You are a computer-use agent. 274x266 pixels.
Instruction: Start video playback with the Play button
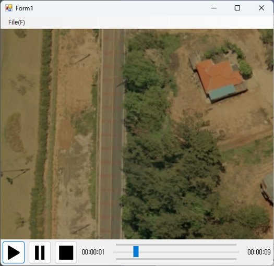click(x=14, y=252)
